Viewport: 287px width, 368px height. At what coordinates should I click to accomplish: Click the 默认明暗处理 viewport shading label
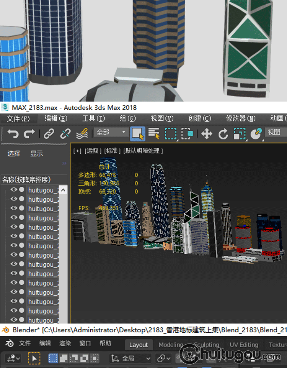pos(143,151)
